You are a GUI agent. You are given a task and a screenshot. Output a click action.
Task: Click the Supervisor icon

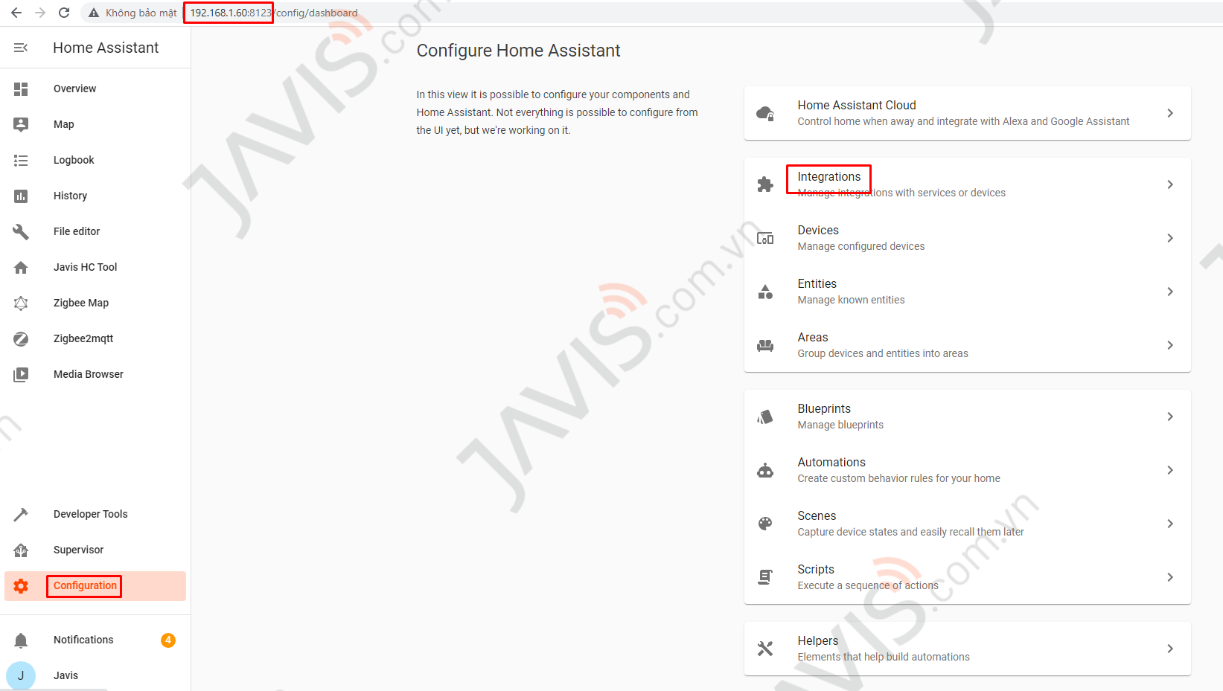pyautogui.click(x=21, y=550)
